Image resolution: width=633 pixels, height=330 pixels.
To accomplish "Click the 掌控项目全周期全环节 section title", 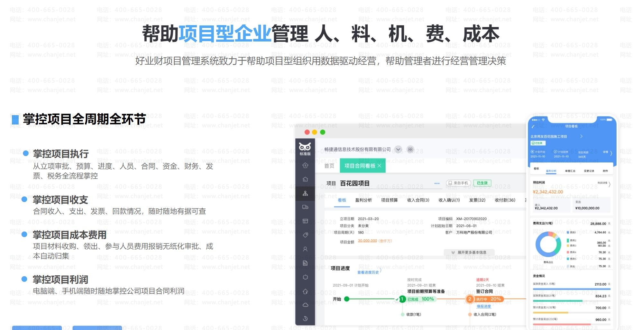I will pos(84,119).
